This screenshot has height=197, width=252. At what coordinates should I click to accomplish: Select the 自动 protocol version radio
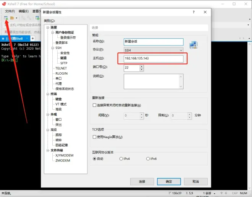(x=95, y=159)
